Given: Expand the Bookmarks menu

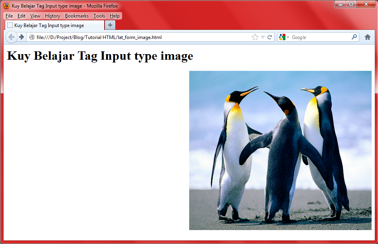Looking at the screenshot, I should click(x=77, y=16).
